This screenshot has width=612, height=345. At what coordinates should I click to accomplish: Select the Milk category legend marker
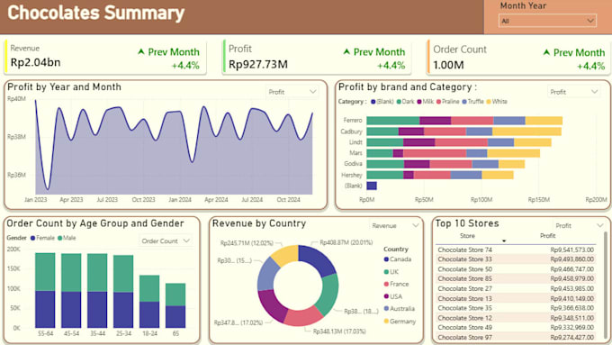coord(419,102)
